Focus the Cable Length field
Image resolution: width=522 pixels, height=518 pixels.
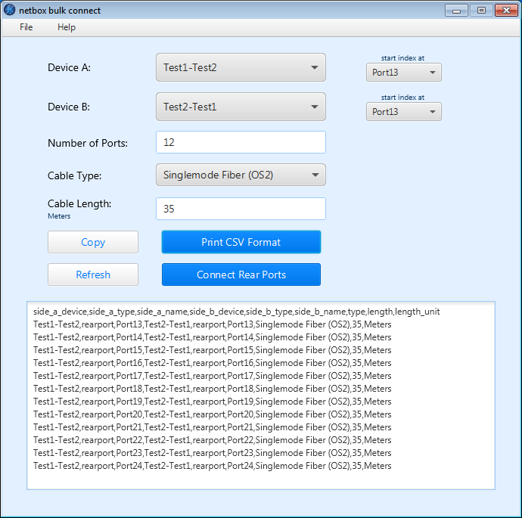[x=241, y=209]
